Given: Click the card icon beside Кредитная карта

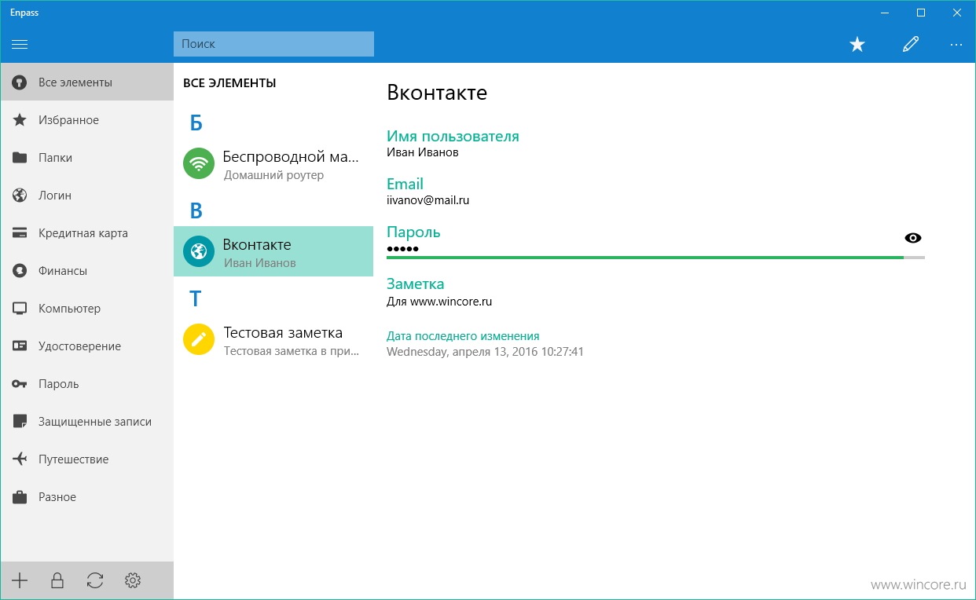Looking at the screenshot, I should tap(20, 233).
